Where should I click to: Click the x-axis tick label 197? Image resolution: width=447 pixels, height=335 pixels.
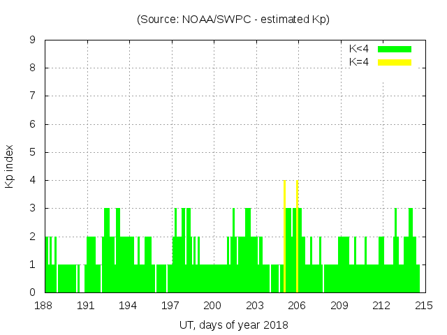coord(171,306)
